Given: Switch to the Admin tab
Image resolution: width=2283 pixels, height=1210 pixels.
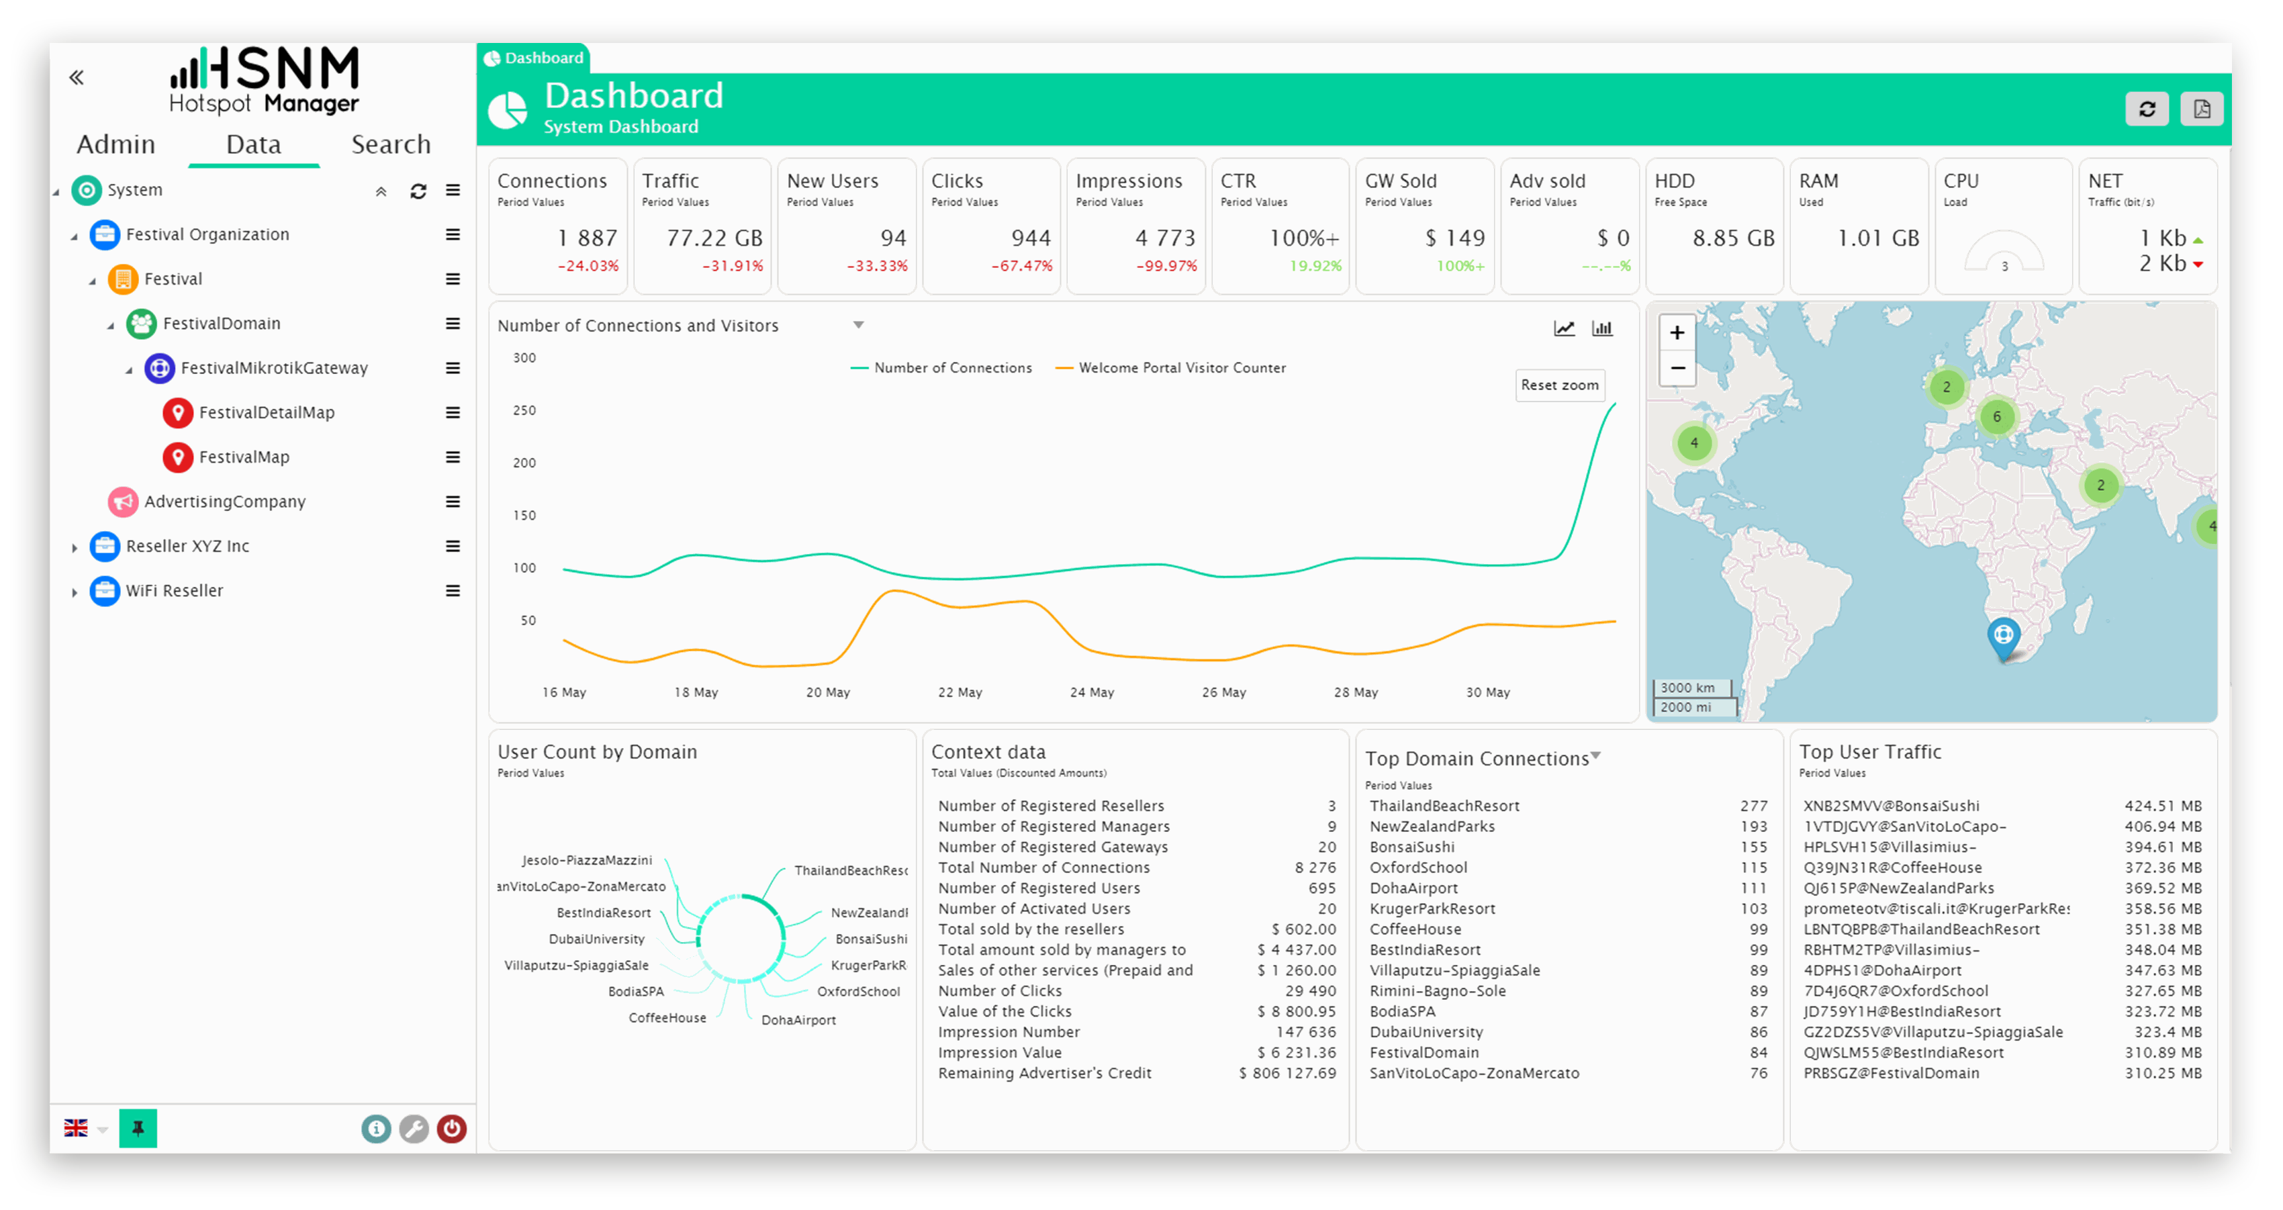Looking at the screenshot, I should click(x=115, y=144).
